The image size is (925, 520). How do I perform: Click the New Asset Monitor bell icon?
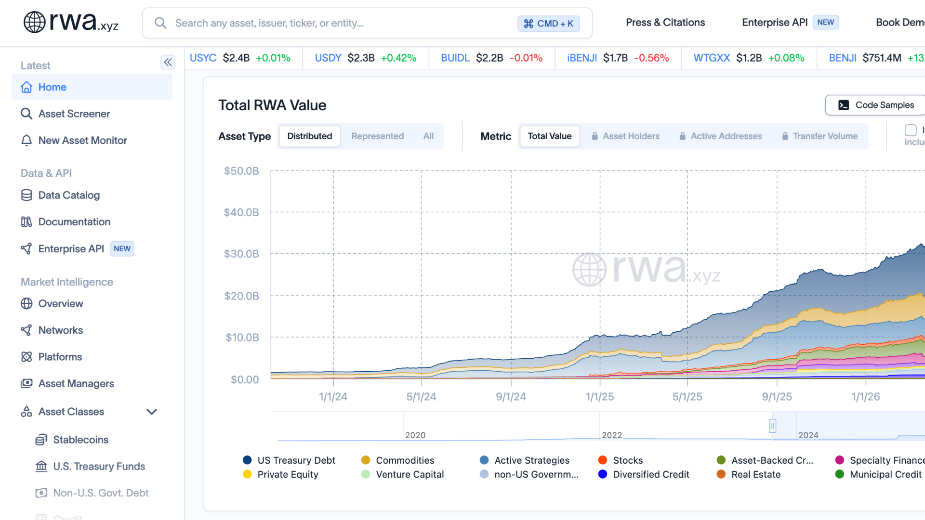point(26,140)
